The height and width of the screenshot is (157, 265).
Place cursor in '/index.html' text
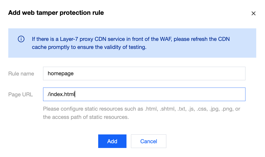pos(61,94)
